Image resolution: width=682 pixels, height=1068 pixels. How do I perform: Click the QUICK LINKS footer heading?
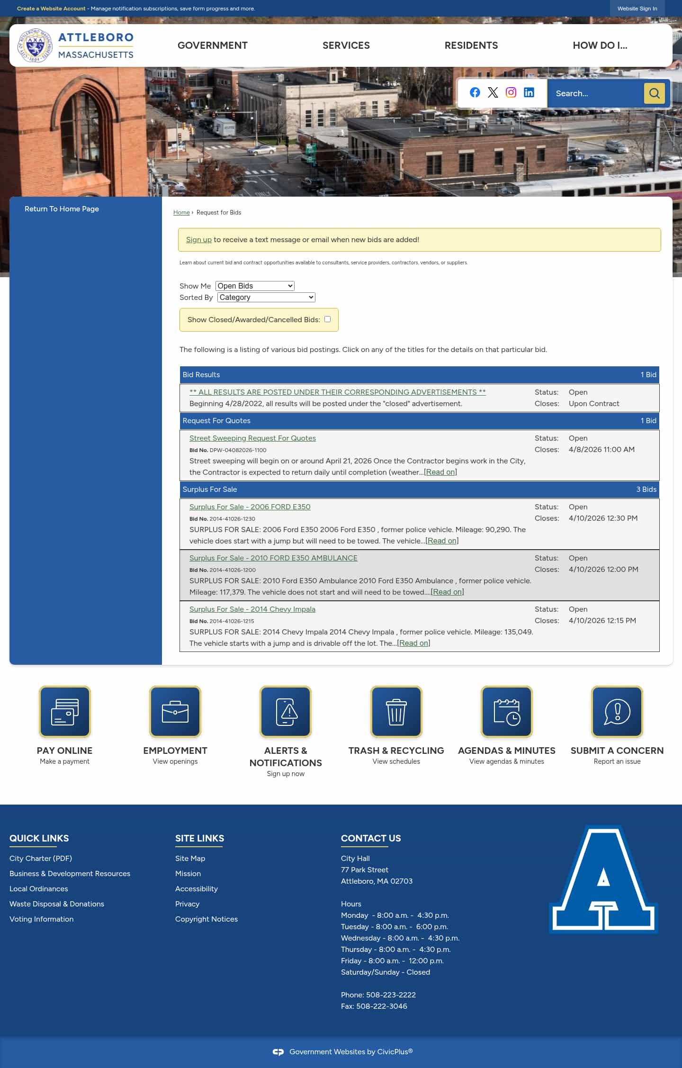(39, 838)
